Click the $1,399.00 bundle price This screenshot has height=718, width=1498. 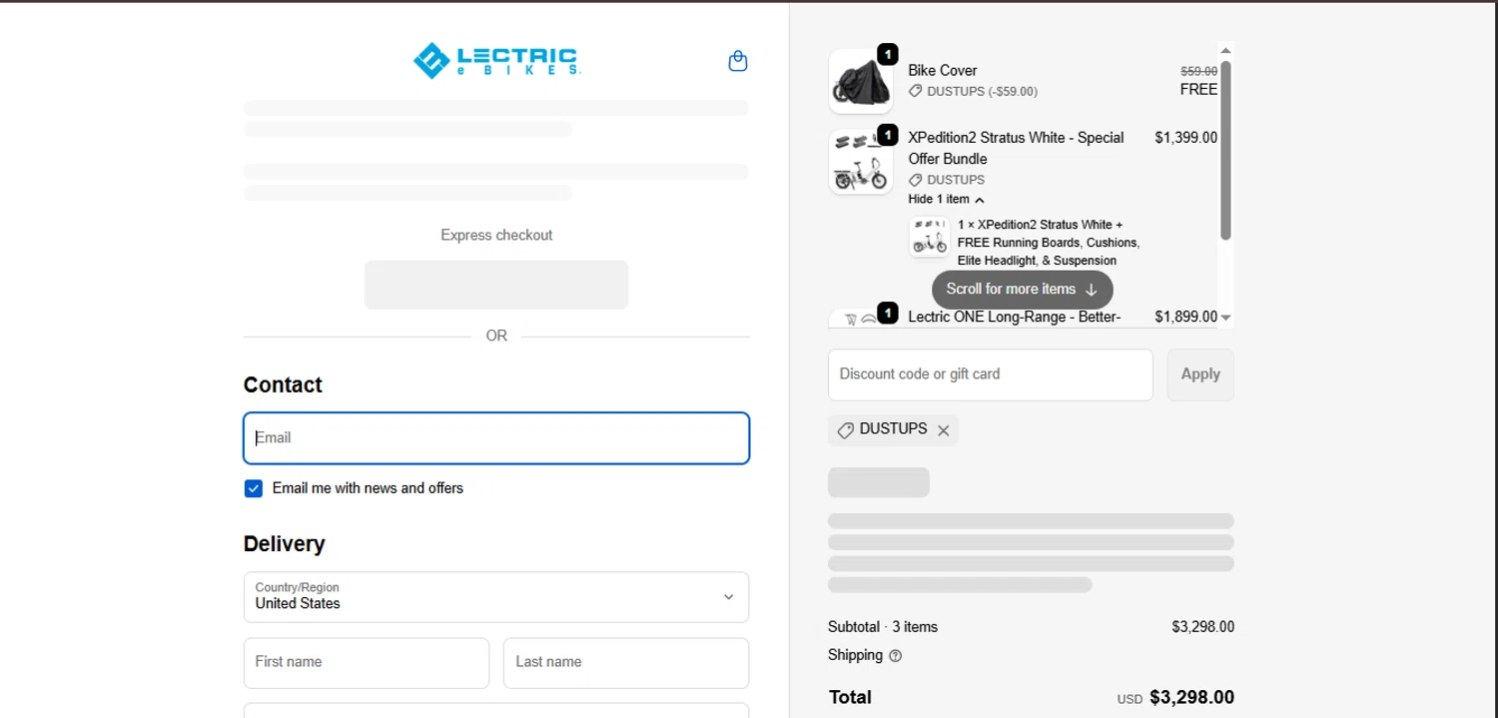pyautogui.click(x=1186, y=138)
